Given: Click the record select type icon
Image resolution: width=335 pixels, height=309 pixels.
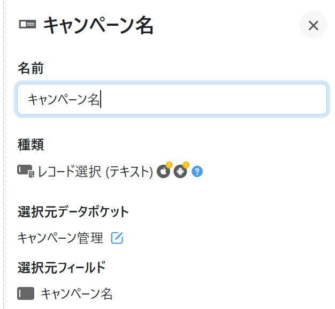Looking at the screenshot, I should (26, 172).
